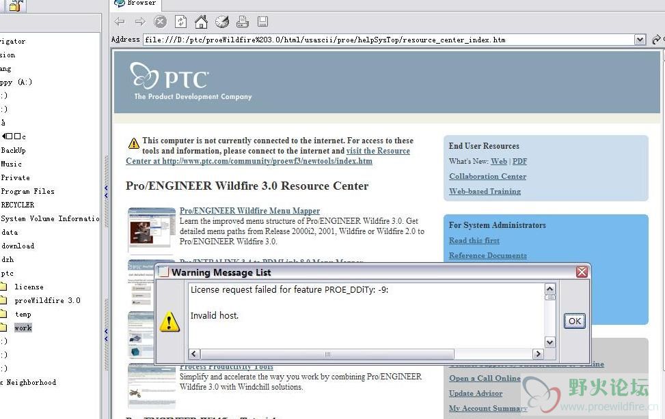Stop page loading in the browser
The width and height of the screenshot is (665, 419).
tap(160, 22)
